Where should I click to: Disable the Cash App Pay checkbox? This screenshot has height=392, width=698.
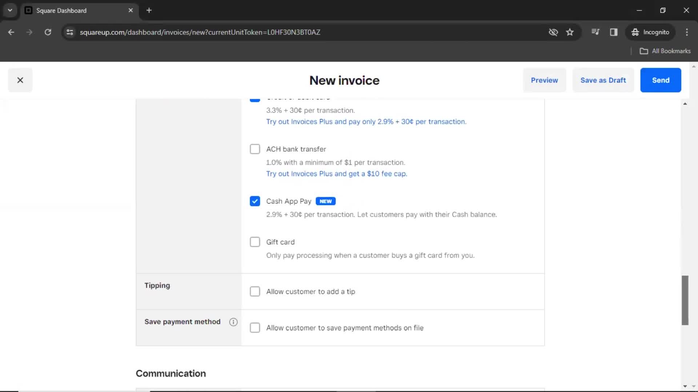(254, 201)
